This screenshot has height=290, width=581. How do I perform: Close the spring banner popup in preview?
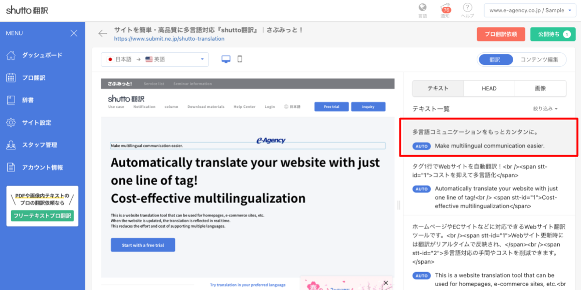click(386, 283)
